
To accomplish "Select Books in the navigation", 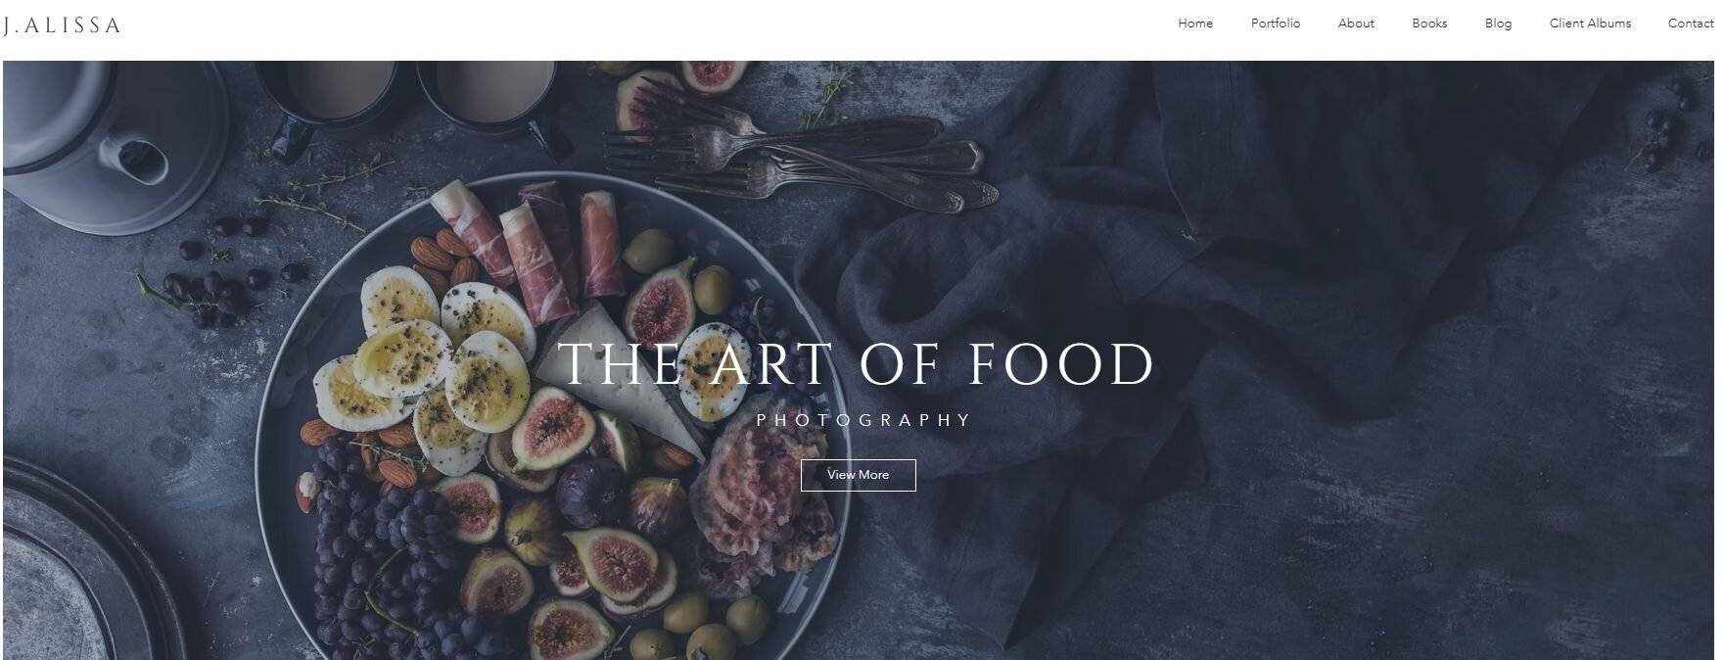I will click(1429, 24).
